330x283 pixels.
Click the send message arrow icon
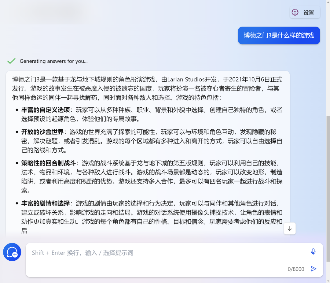click(313, 269)
